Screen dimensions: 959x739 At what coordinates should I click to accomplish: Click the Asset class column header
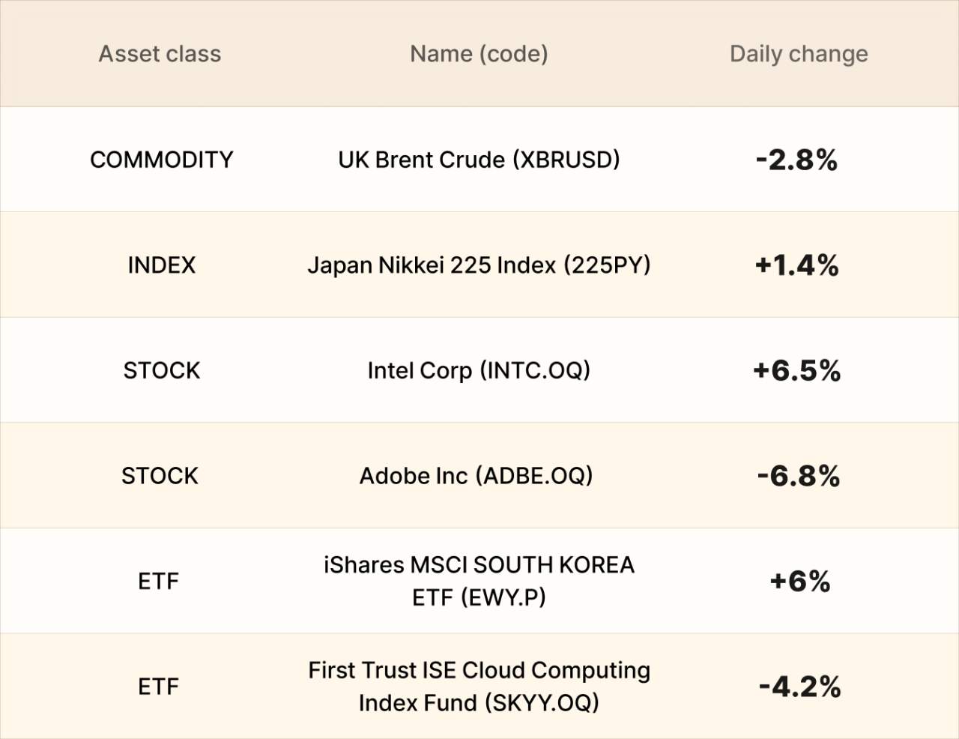click(x=160, y=54)
